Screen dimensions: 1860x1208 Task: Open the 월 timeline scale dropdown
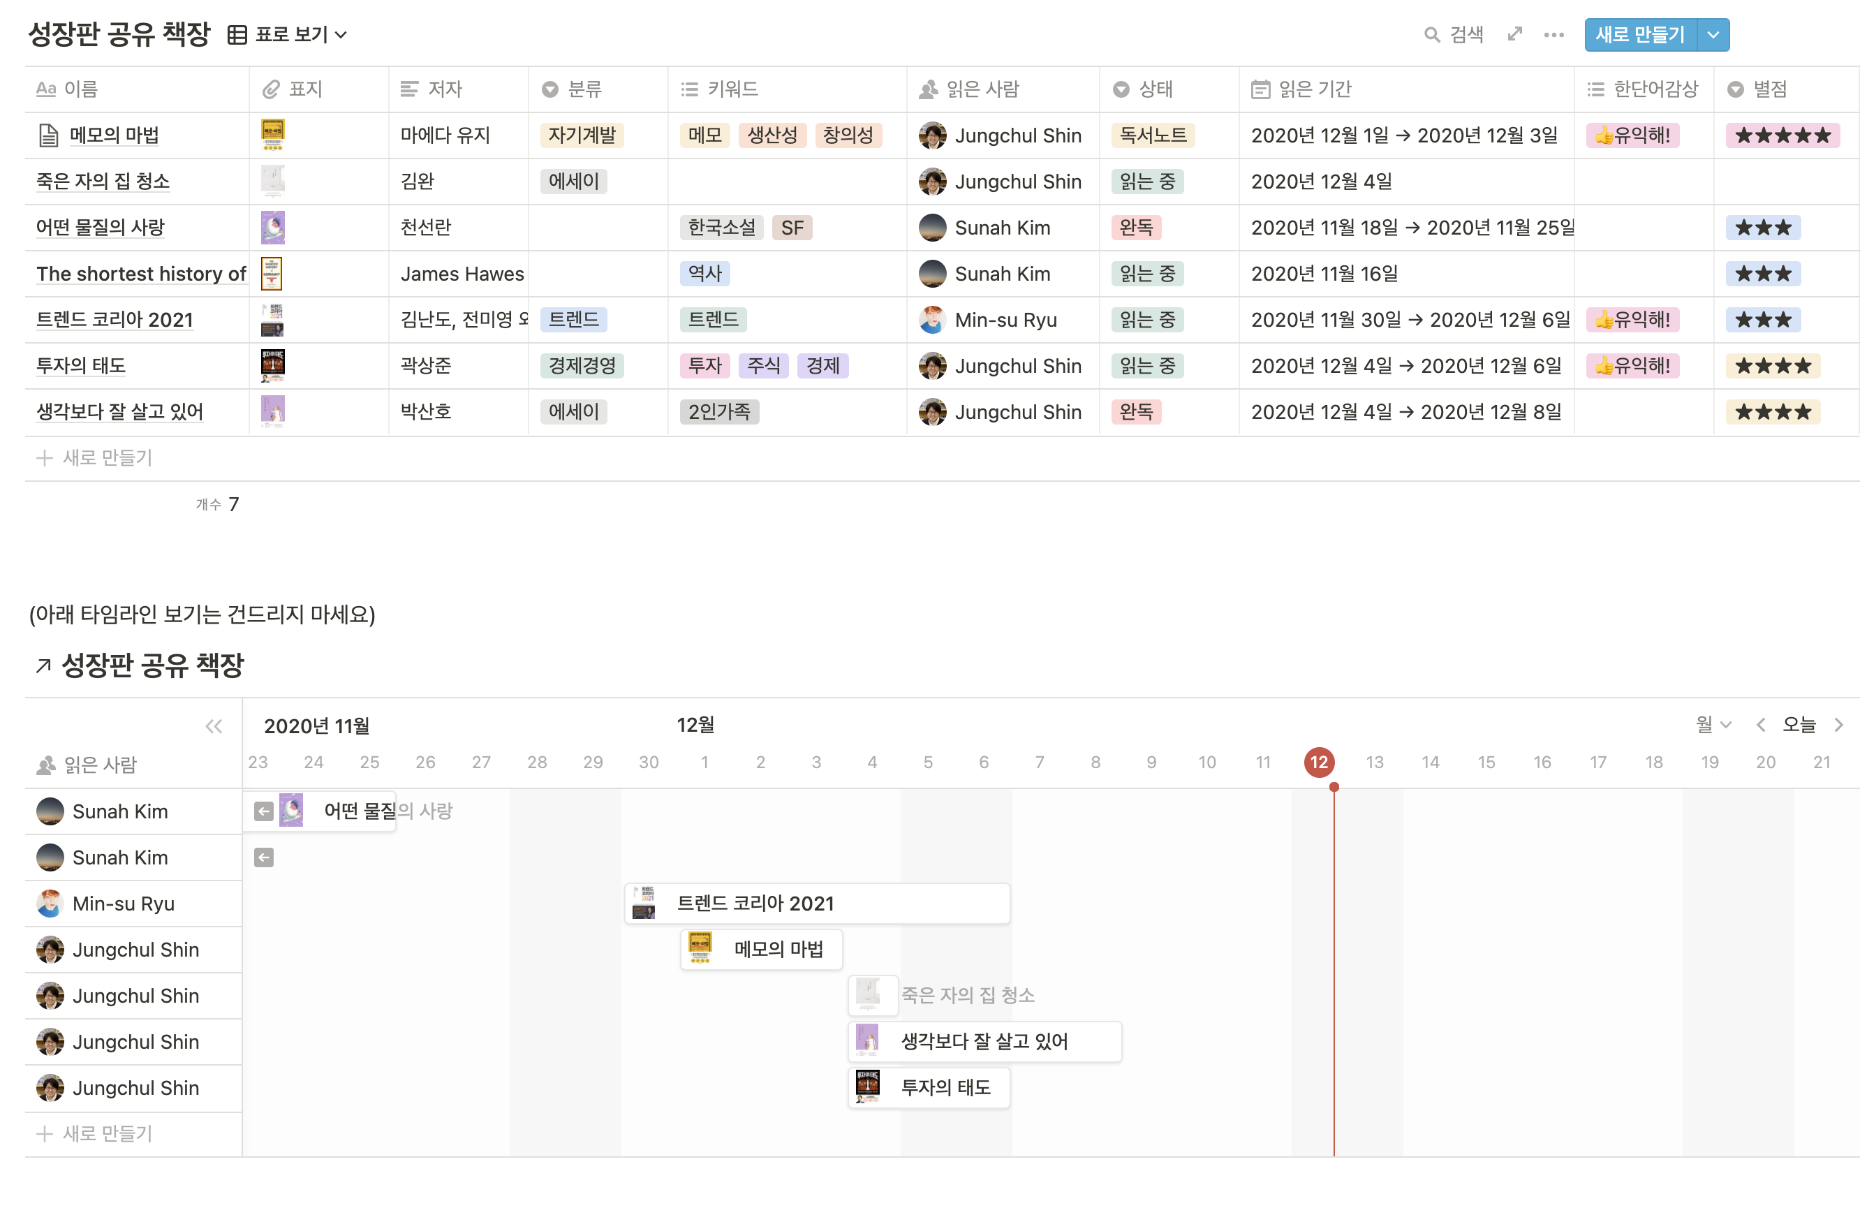pyautogui.click(x=1713, y=724)
